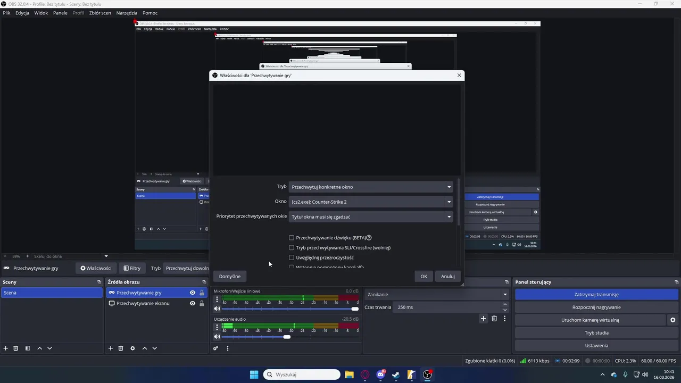Viewport: 681px width, 383px height.
Task: Increase Czas trwania using up arrow
Action: click(x=505, y=305)
